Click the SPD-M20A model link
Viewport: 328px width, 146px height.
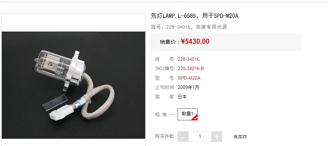189,78
